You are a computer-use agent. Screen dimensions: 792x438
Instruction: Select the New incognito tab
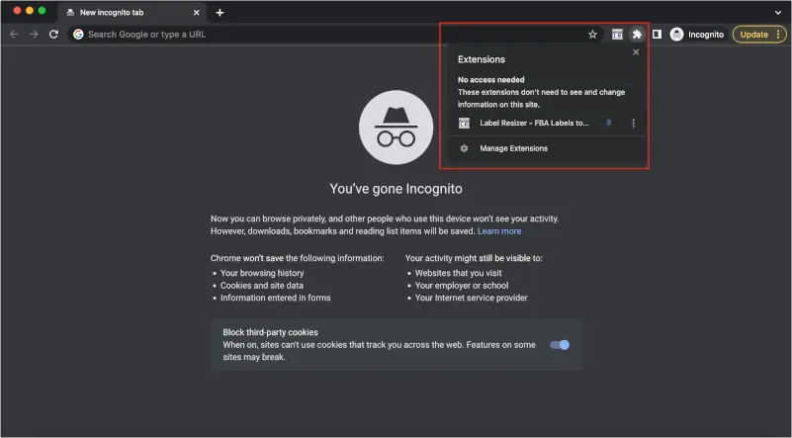[132, 13]
